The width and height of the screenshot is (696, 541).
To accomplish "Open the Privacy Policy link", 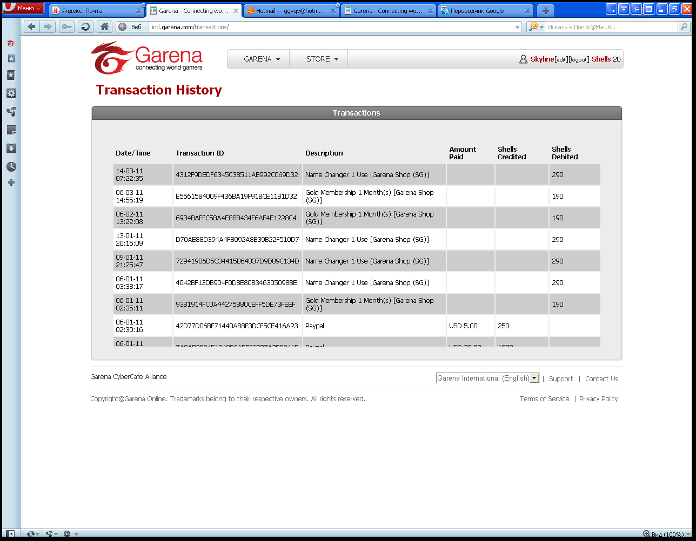I will (598, 399).
